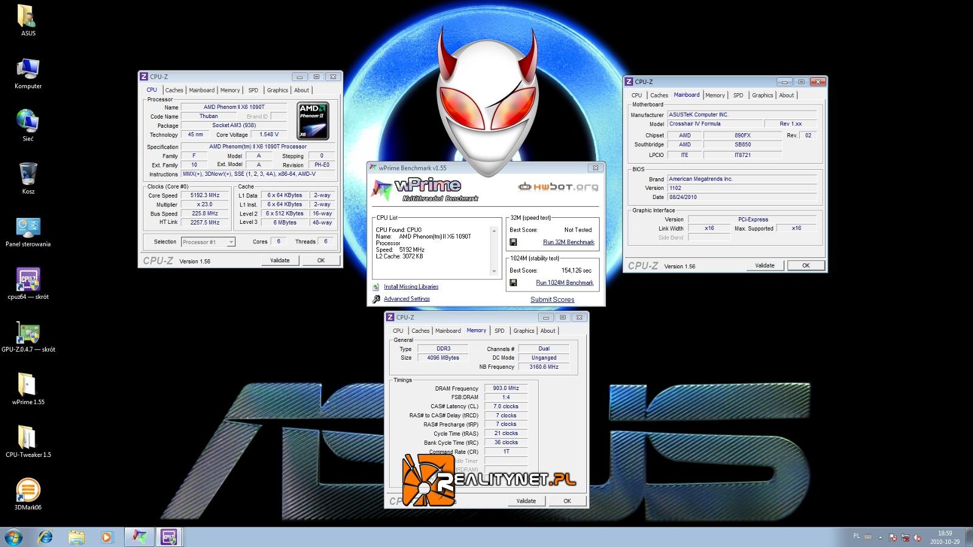
Task: Launch the cpuz64 shortcut
Action: (28, 284)
